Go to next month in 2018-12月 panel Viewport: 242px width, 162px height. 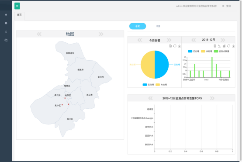tap(223, 40)
